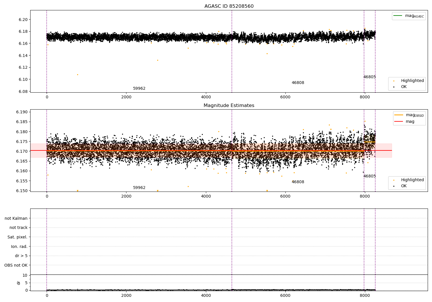Click x tick 2000 under top panel
Image resolution: width=432 pixels, height=302 pixels.
point(126,97)
